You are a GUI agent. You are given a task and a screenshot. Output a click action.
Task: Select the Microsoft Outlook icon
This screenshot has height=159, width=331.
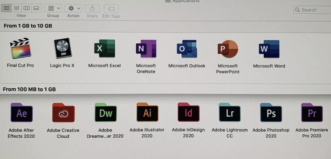(x=187, y=49)
